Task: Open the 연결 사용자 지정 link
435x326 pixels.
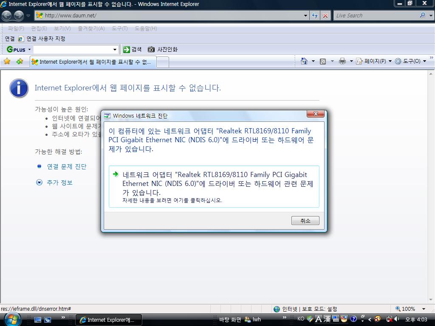Action: click(42, 39)
